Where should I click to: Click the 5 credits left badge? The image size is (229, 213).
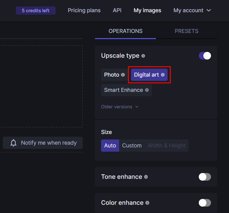pos(35,11)
